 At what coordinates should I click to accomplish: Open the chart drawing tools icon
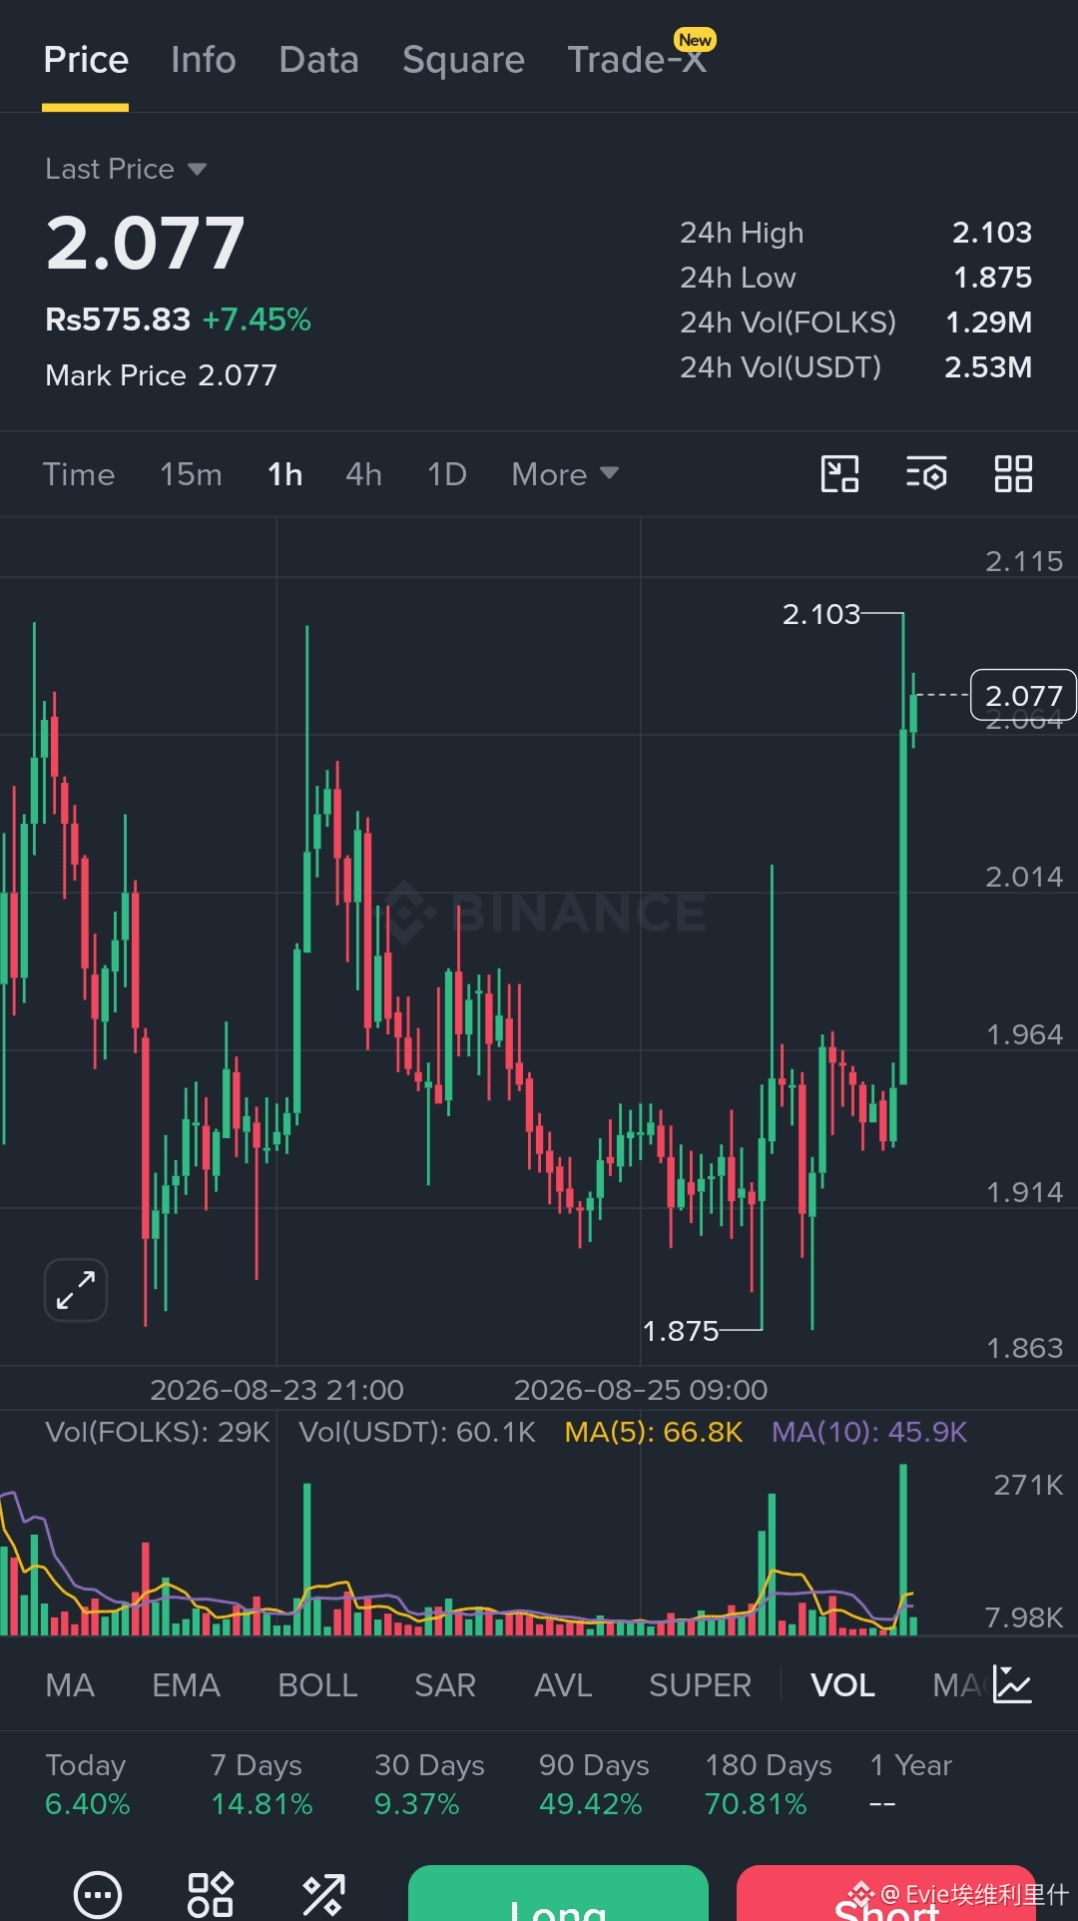pos(839,474)
